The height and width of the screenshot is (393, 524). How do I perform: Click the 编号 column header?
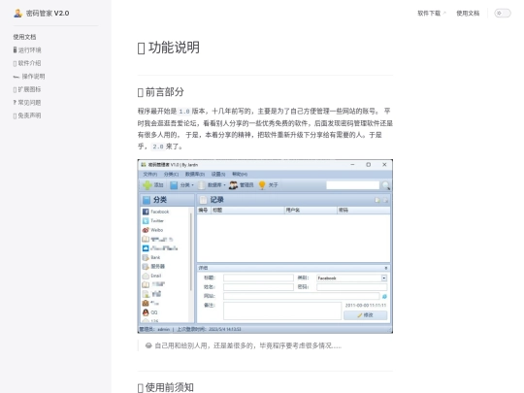tap(204, 210)
